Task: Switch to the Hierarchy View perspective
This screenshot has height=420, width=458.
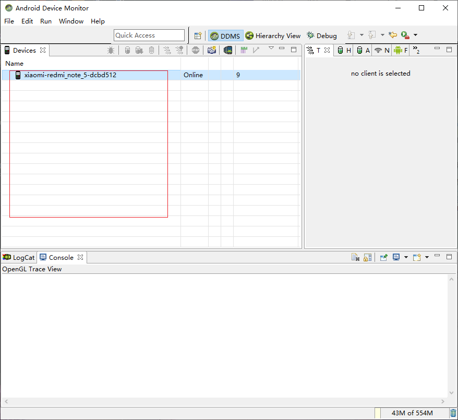Action: (273, 35)
